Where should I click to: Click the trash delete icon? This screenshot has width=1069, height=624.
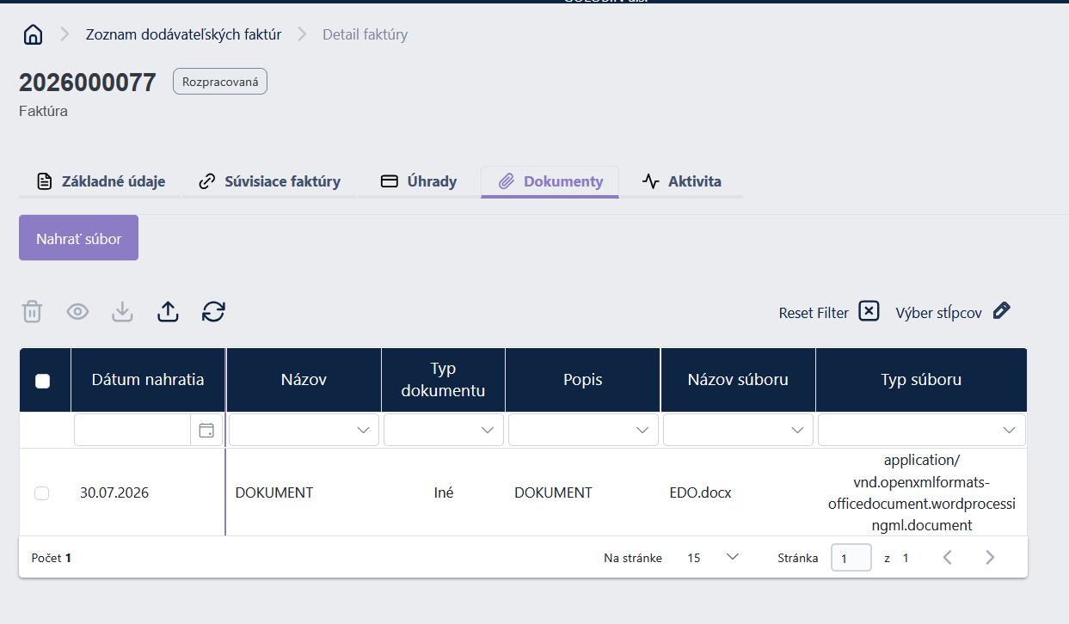point(32,311)
